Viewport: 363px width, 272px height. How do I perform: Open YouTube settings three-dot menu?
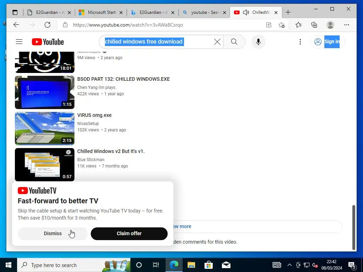tap(300, 42)
